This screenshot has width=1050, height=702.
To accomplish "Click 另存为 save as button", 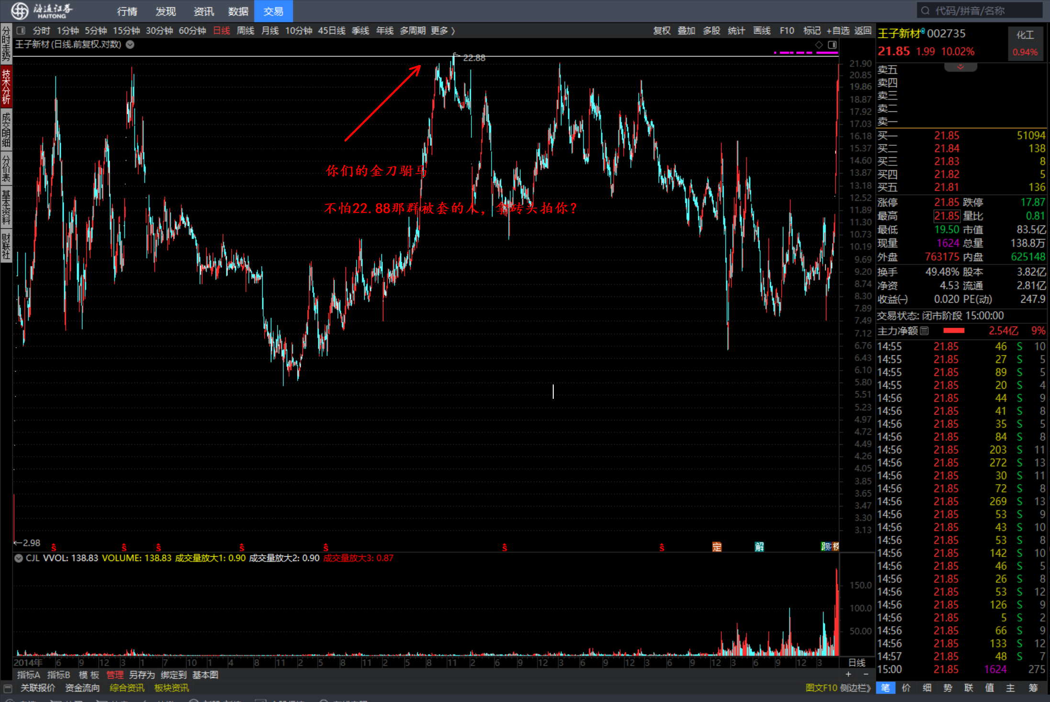I will click(142, 675).
